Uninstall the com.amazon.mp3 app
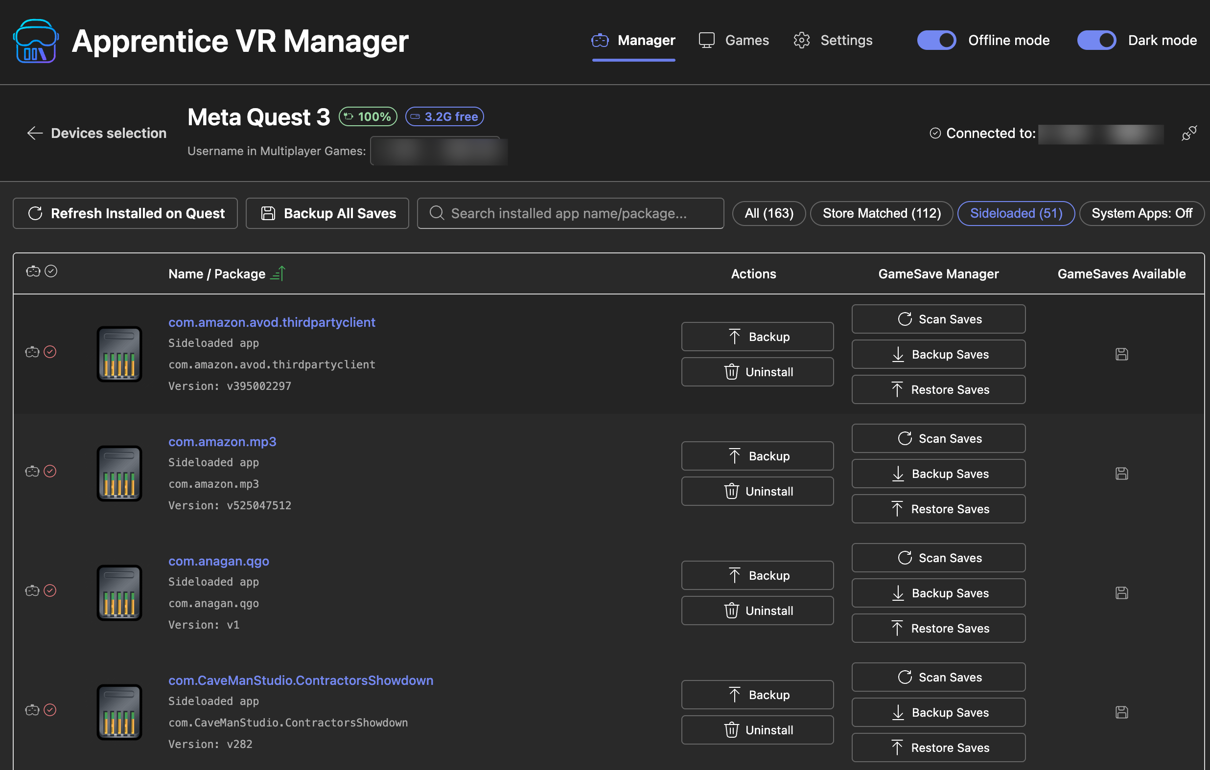The width and height of the screenshot is (1210, 770). 757,491
